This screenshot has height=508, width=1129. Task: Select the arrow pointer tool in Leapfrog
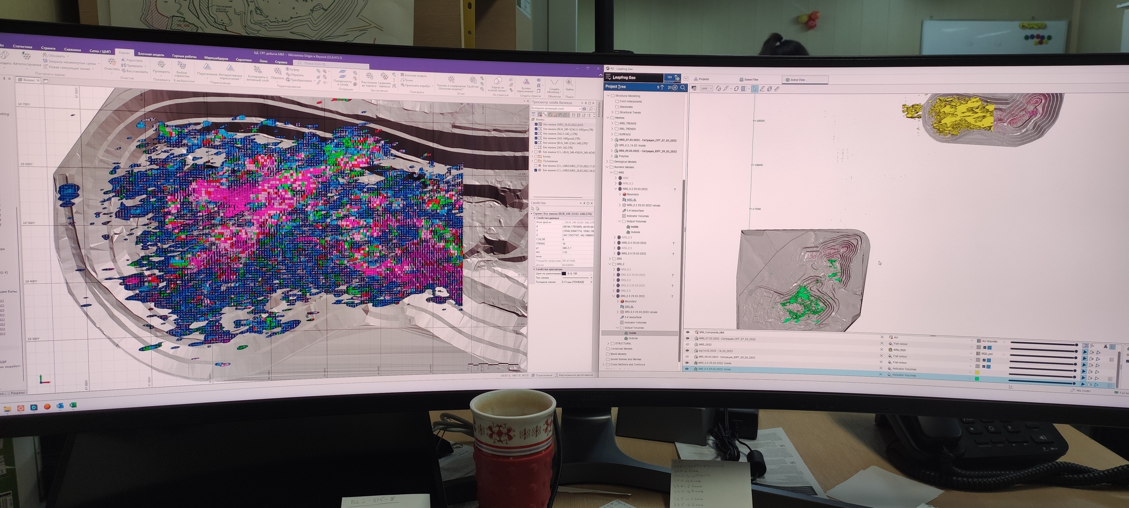point(755,89)
